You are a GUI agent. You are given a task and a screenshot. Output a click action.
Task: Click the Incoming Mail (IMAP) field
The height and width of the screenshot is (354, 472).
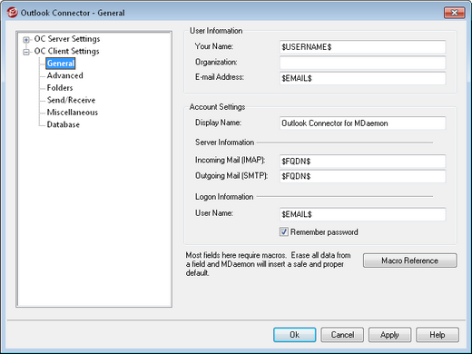[362, 161]
